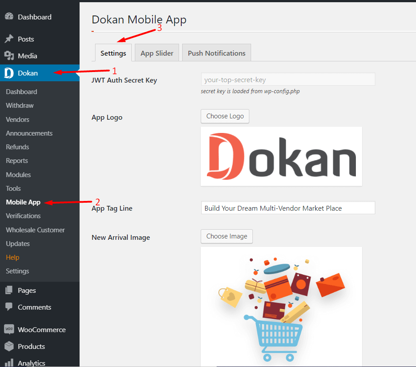Click the Posts pushpin icon in sidebar
This screenshot has width=416, height=367.
click(9, 38)
